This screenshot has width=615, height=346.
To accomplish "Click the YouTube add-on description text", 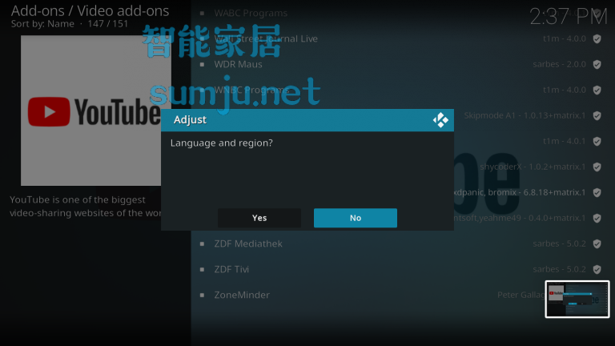I will (85, 207).
